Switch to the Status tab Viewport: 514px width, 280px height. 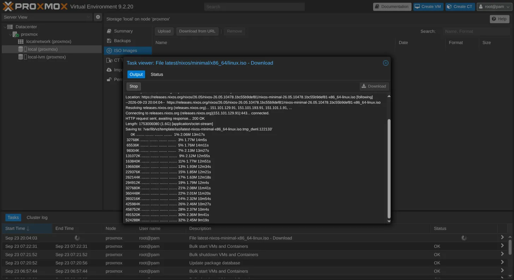[157, 74]
